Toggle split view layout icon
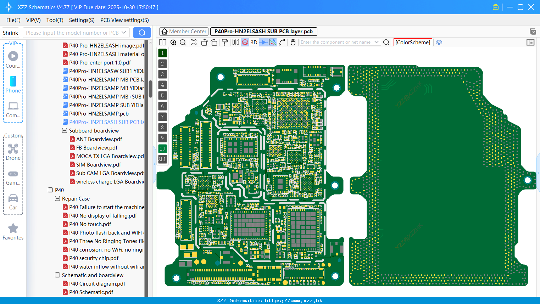Image resolution: width=540 pixels, height=304 pixels. (163, 42)
